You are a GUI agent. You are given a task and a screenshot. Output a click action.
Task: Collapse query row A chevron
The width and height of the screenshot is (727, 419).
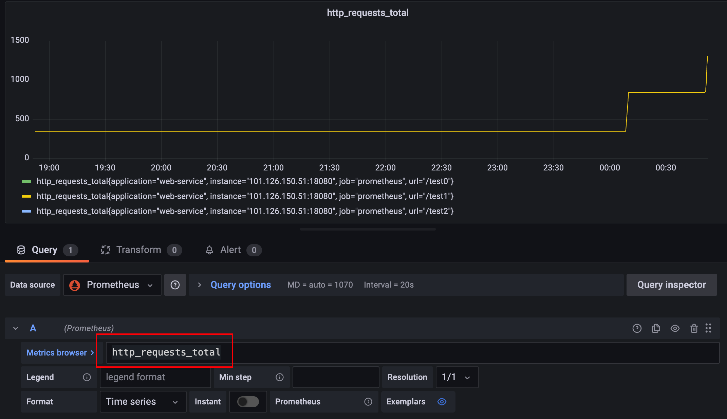pyautogui.click(x=16, y=328)
